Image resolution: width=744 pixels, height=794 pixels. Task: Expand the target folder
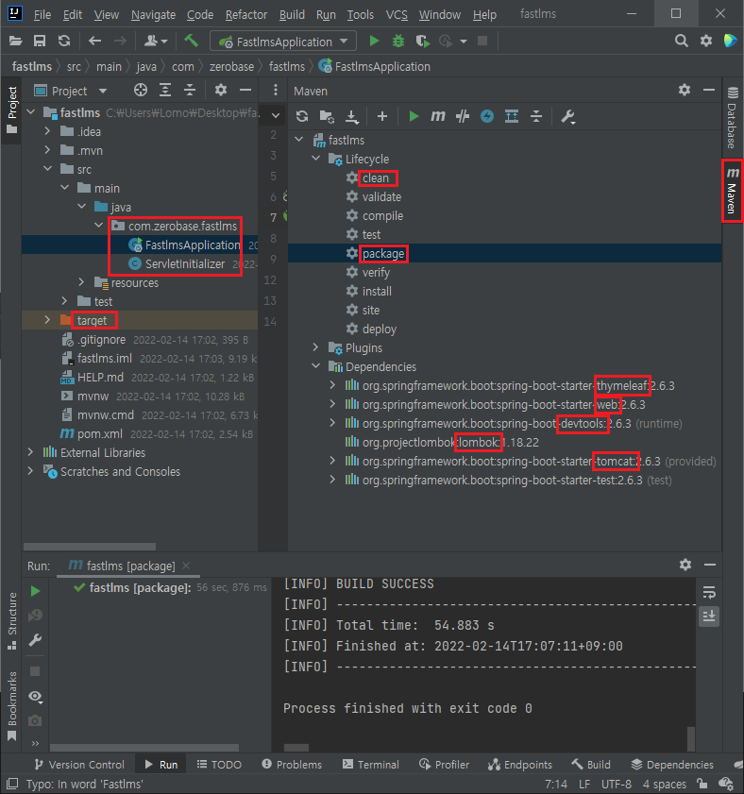click(47, 320)
